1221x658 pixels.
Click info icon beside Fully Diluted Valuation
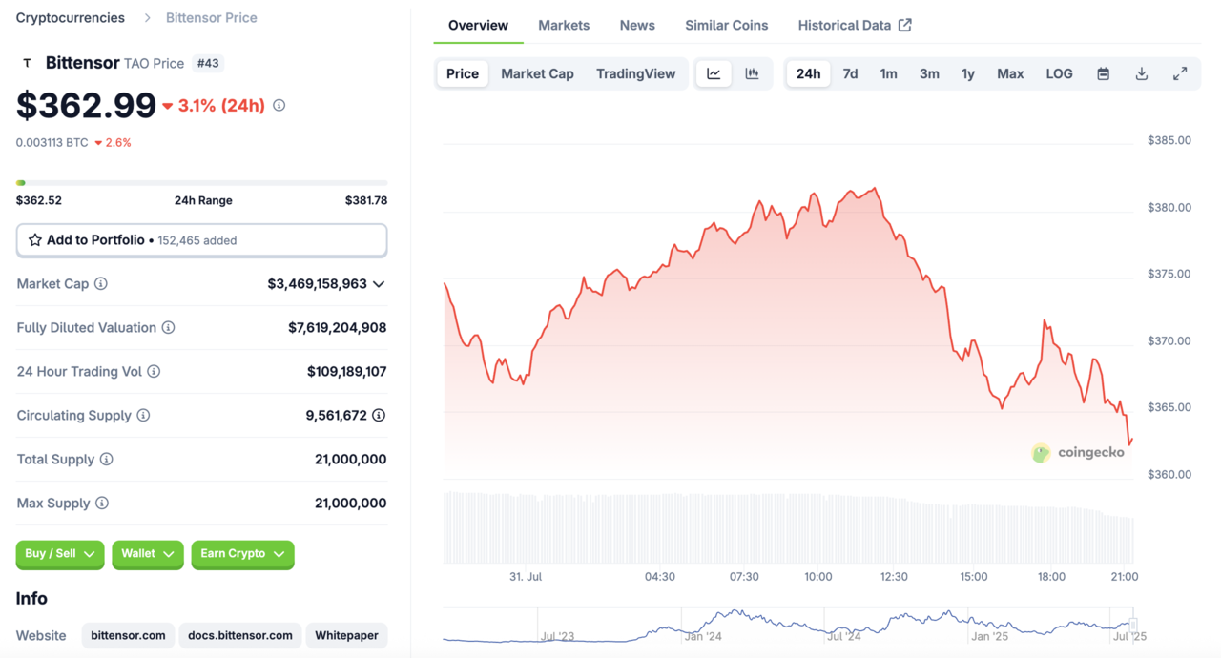(168, 328)
